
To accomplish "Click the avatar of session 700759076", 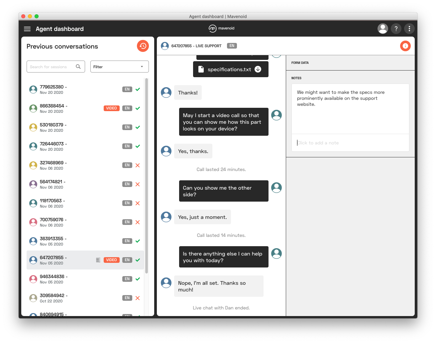I will click(33, 222).
